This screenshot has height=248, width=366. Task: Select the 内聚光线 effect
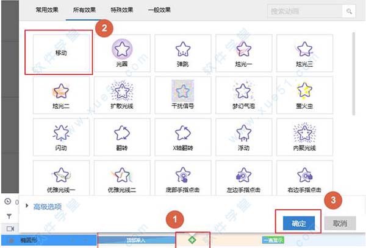coord(304,137)
